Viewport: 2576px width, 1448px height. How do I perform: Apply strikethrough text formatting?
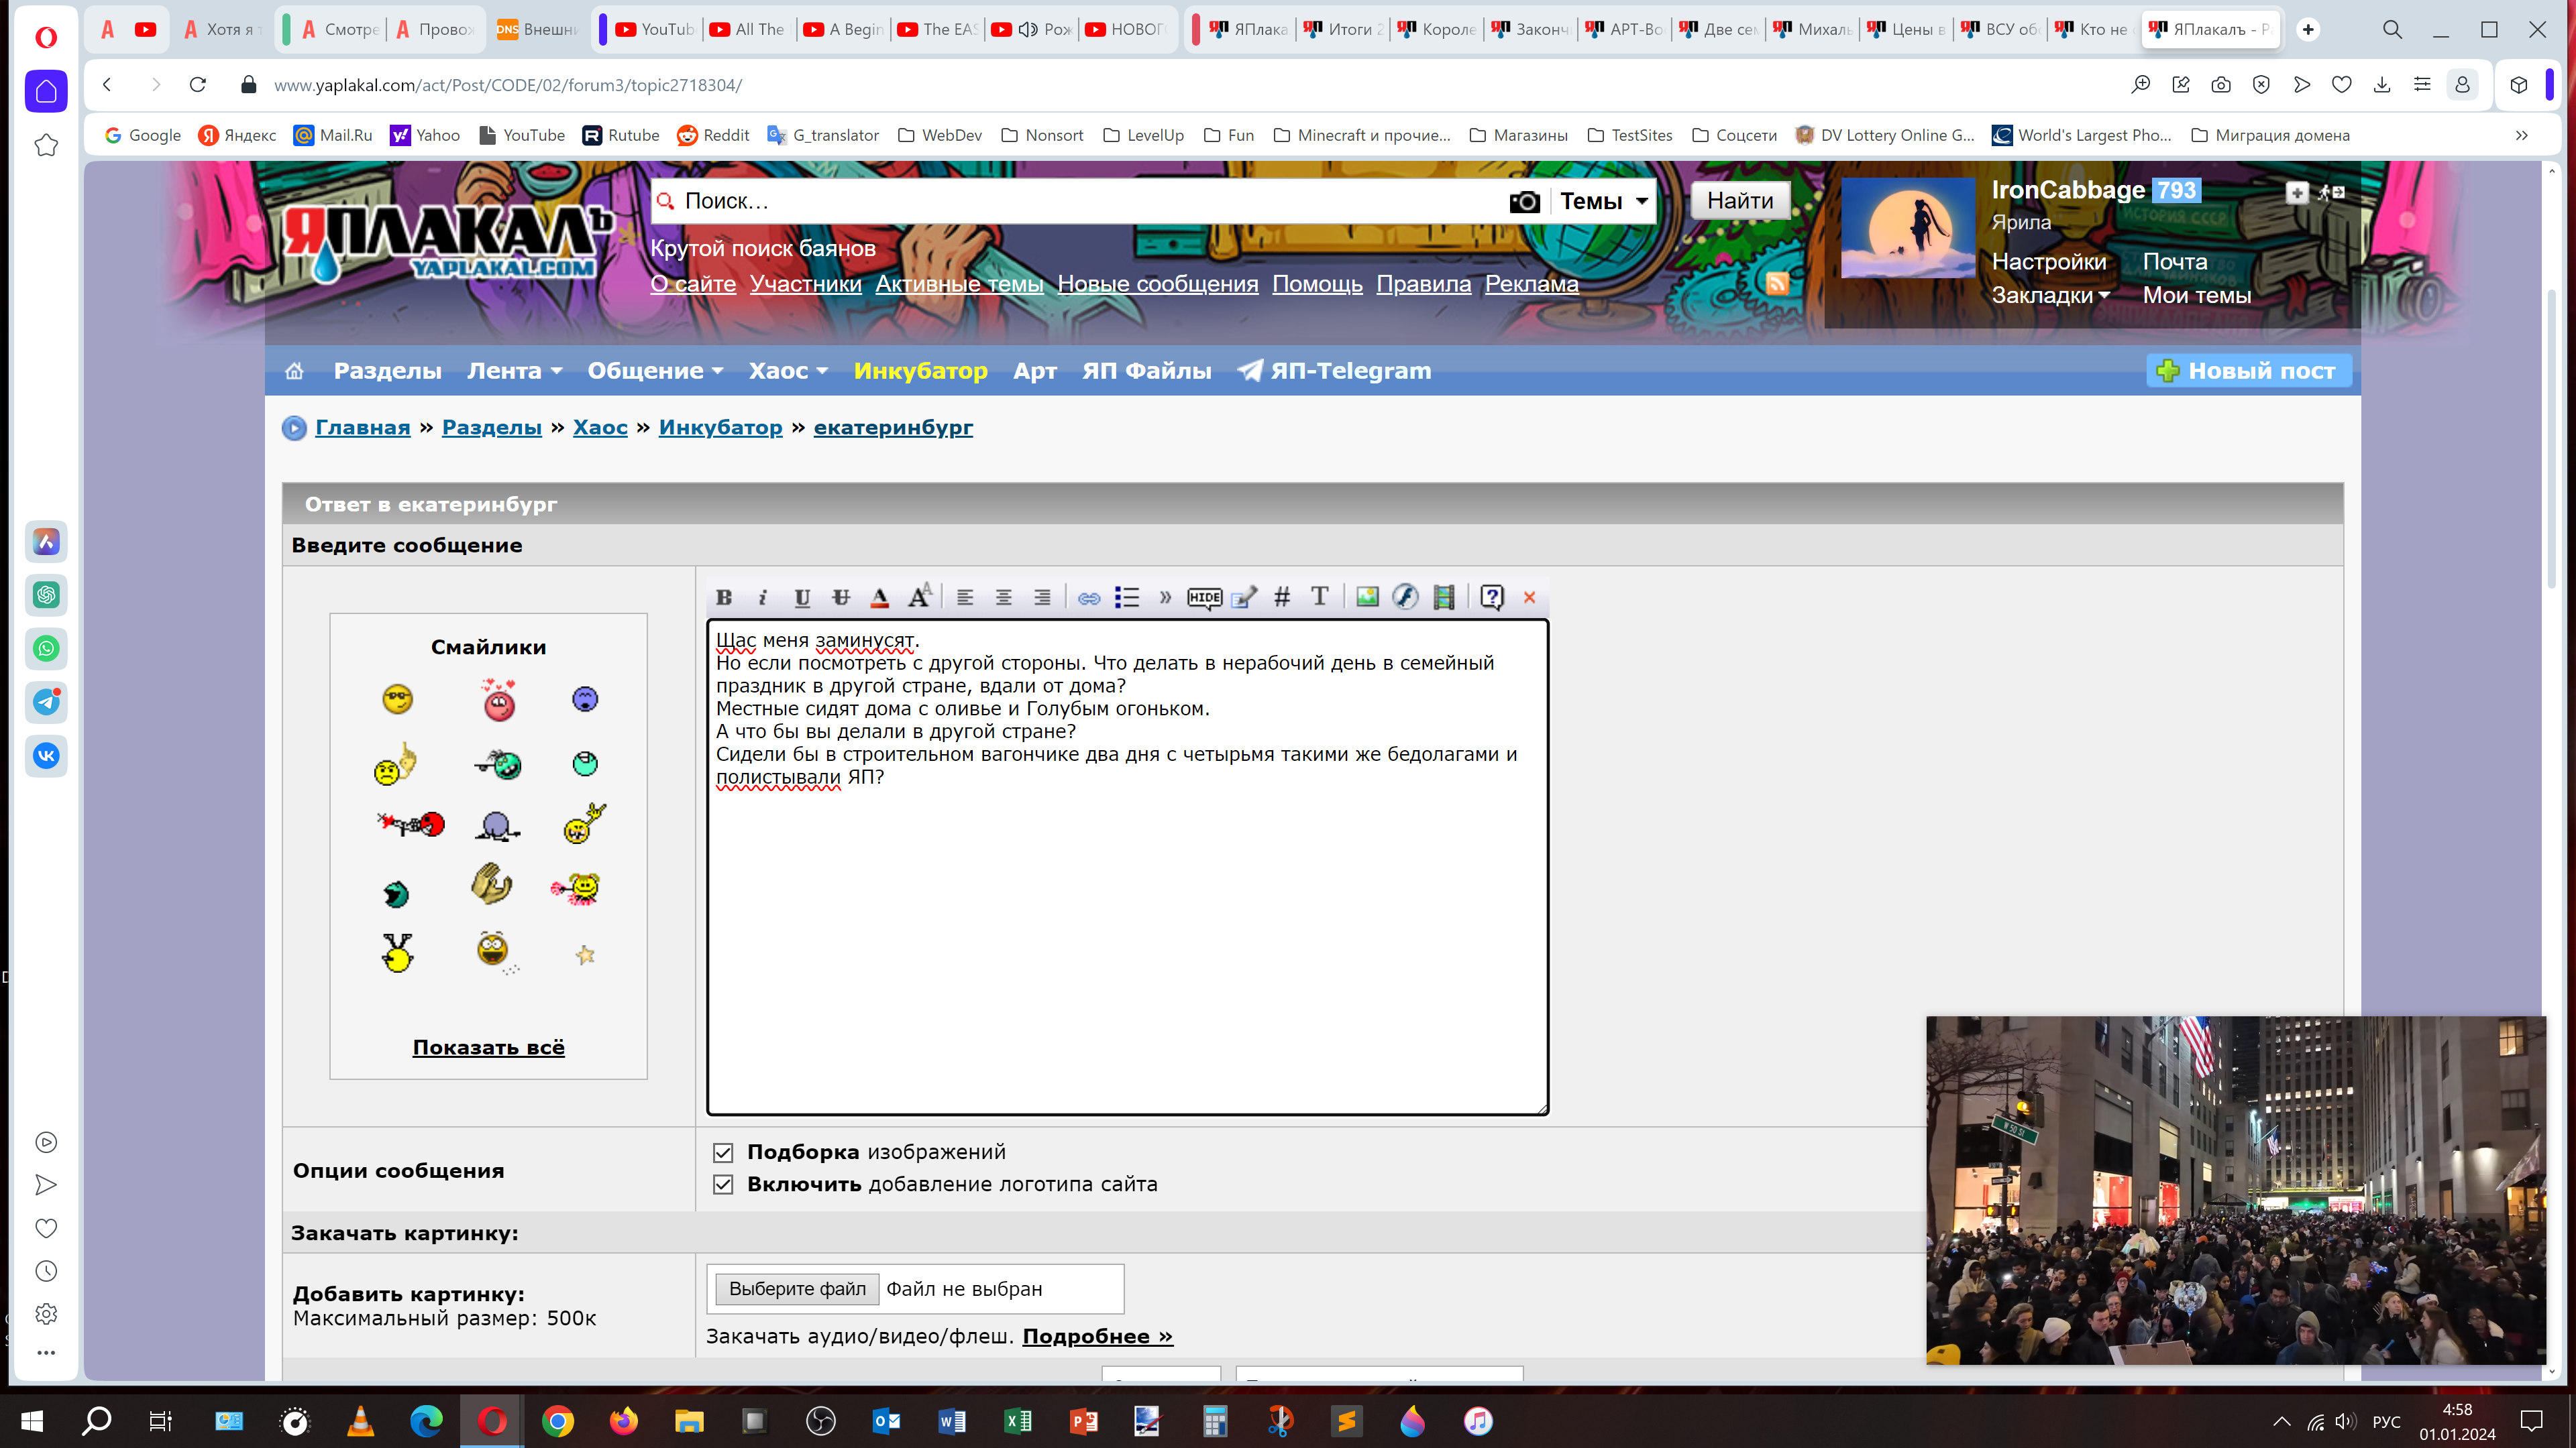841,597
